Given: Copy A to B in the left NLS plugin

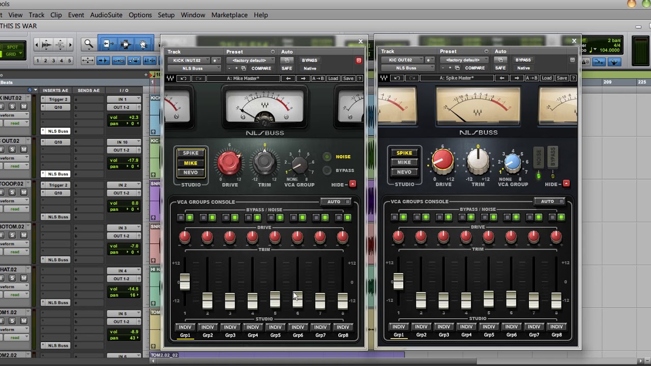Looking at the screenshot, I should 318,78.
